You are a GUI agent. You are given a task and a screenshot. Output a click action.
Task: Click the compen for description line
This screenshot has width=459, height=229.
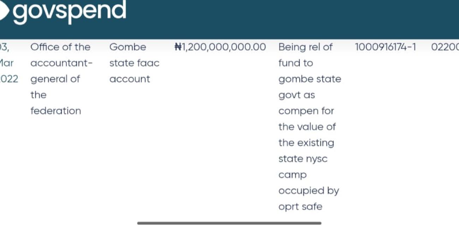[x=306, y=111]
